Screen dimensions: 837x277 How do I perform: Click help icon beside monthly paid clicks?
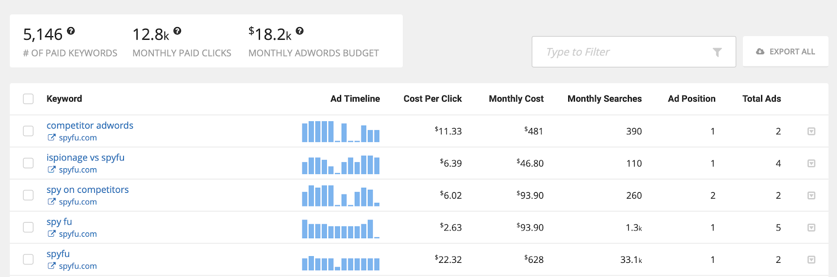(x=177, y=31)
